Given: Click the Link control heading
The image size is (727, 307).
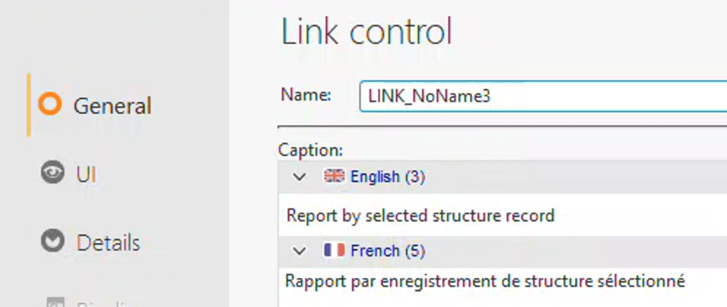Looking at the screenshot, I should pyautogui.click(x=366, y=32).
